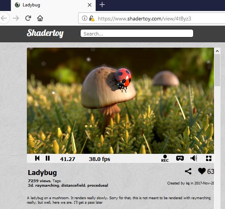Open the 3d tag
This screenshot has height=209, width=225.
coord(30,186)
